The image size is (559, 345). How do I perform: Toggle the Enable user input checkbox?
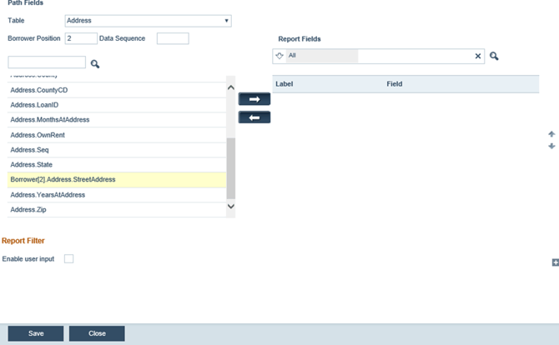(x=69, y=259)
